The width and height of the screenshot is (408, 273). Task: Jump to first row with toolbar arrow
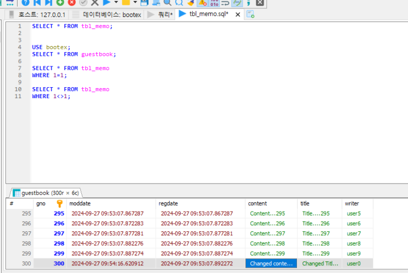pos(37,3)
